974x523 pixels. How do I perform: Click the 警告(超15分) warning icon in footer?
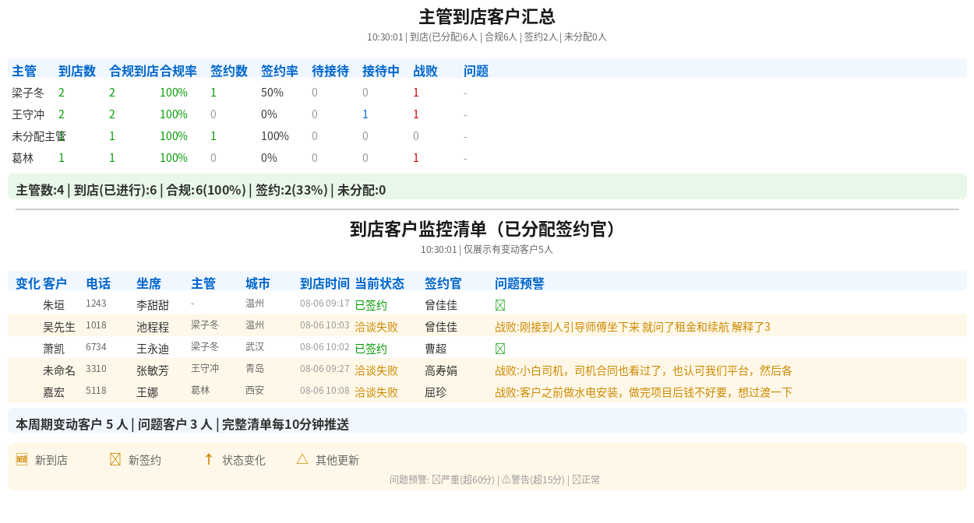[506, 479]
